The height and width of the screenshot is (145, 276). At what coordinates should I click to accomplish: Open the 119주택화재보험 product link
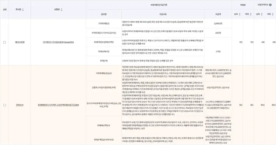pyautogui.click(x=58, y=105)
